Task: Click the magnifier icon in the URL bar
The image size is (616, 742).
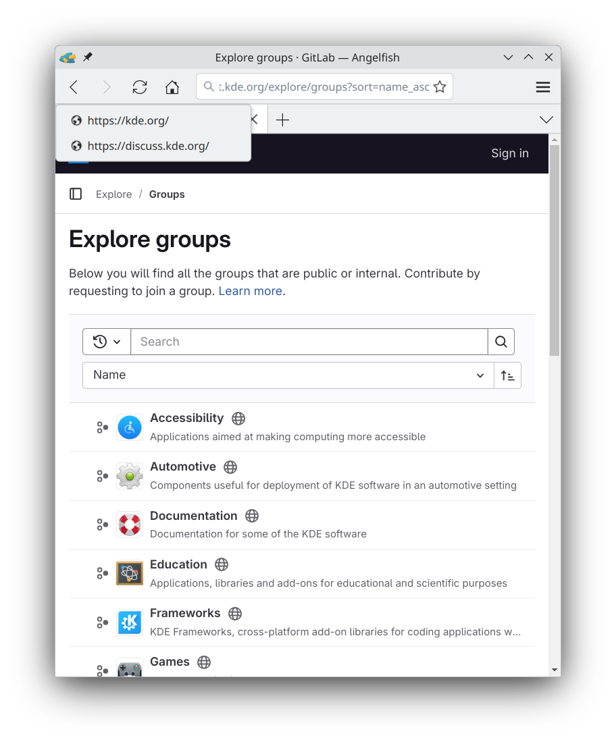Action: [x=208, y=86]
